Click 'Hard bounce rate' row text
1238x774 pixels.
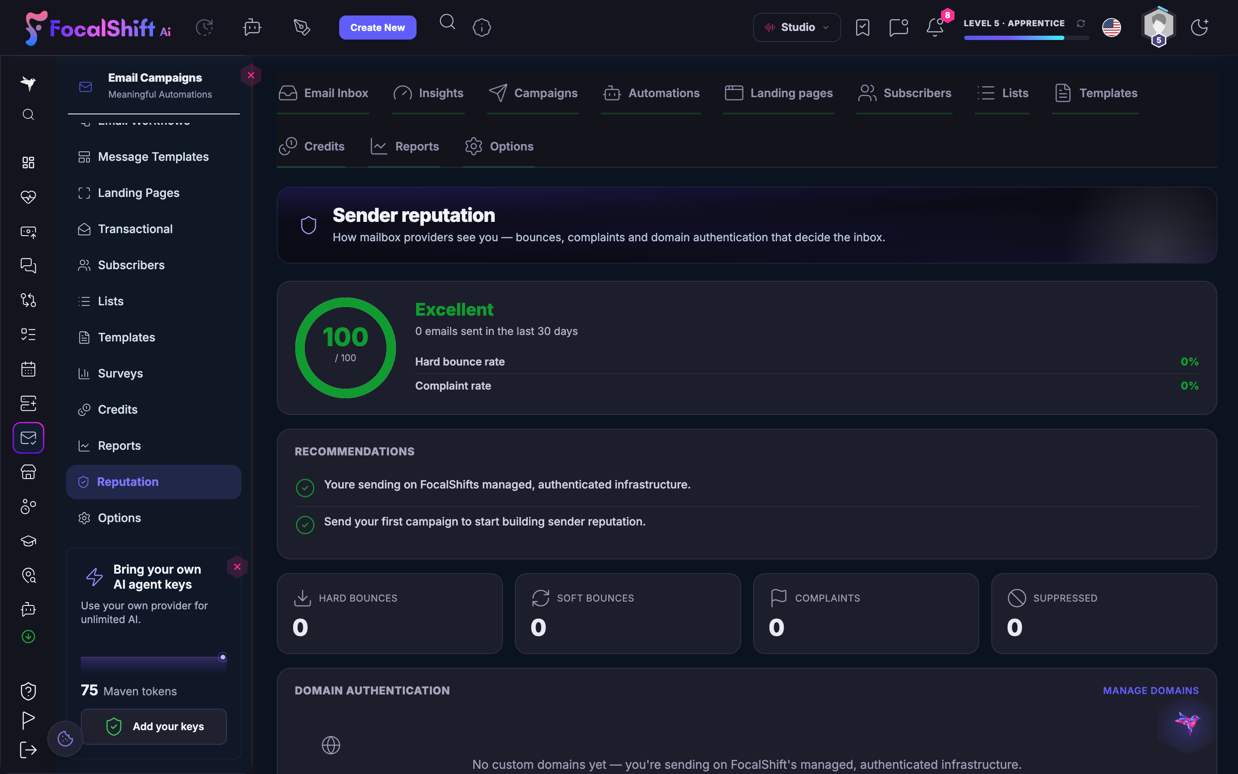[x=460, y=362]
